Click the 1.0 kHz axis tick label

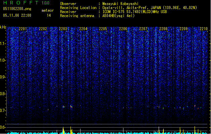[x=2, y=60]
